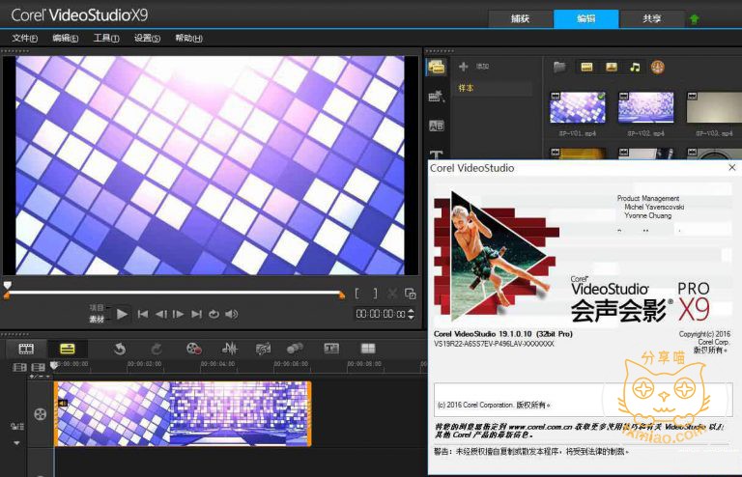Enlarge the preview window icon

[x=411, y=294]
